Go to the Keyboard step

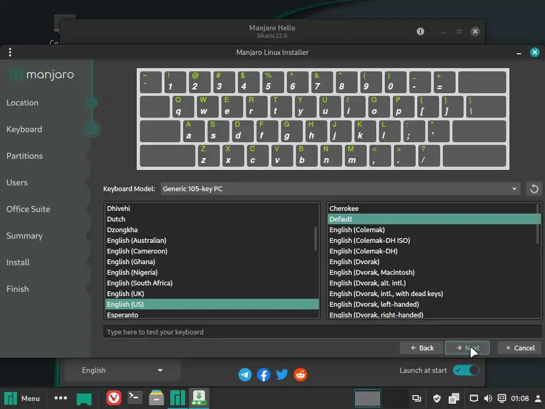pos(24,129)
